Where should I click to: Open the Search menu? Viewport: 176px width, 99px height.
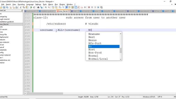point(8,4)
